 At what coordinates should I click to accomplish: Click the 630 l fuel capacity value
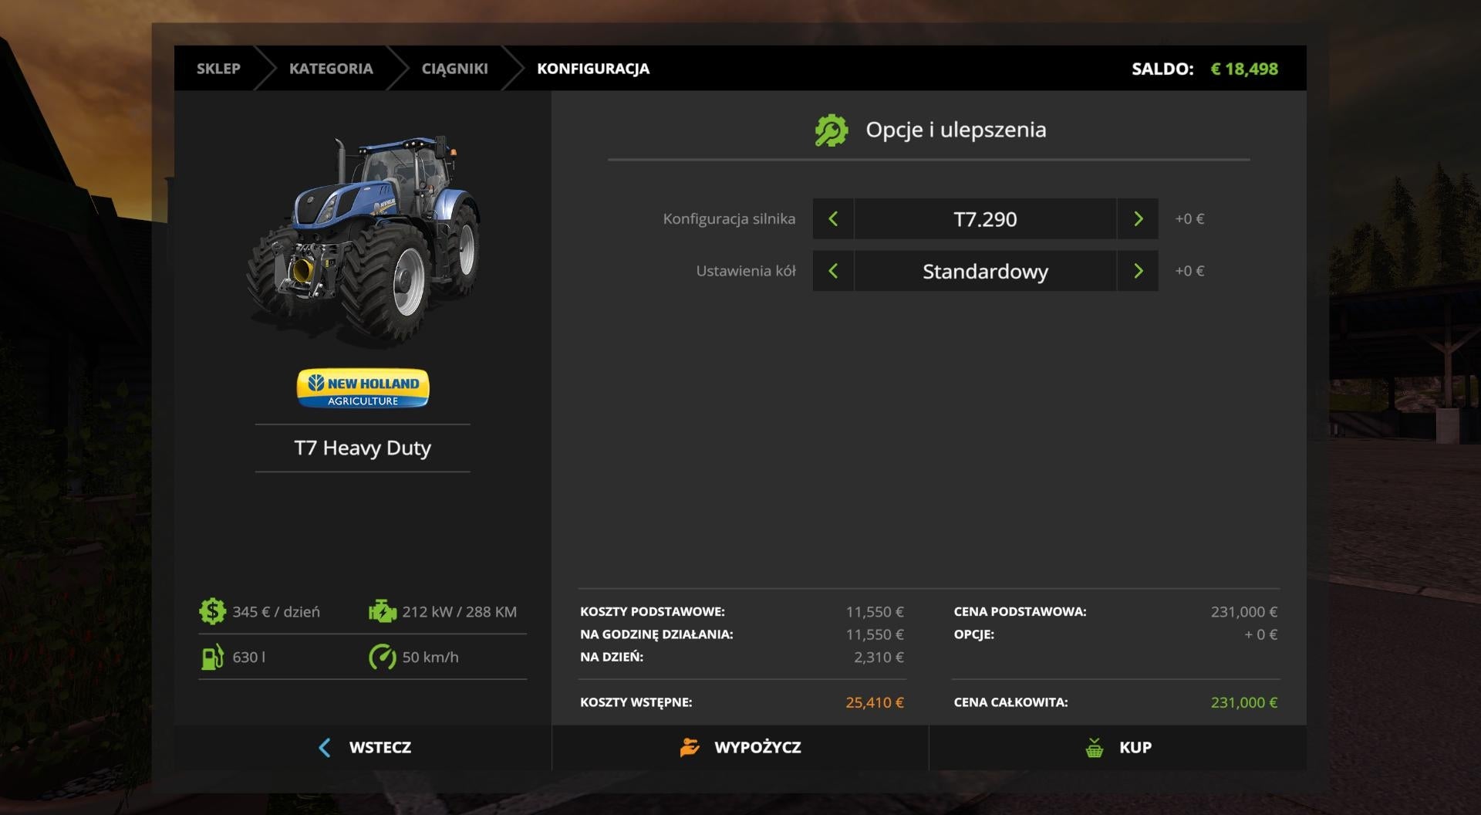tap(248, 657)
